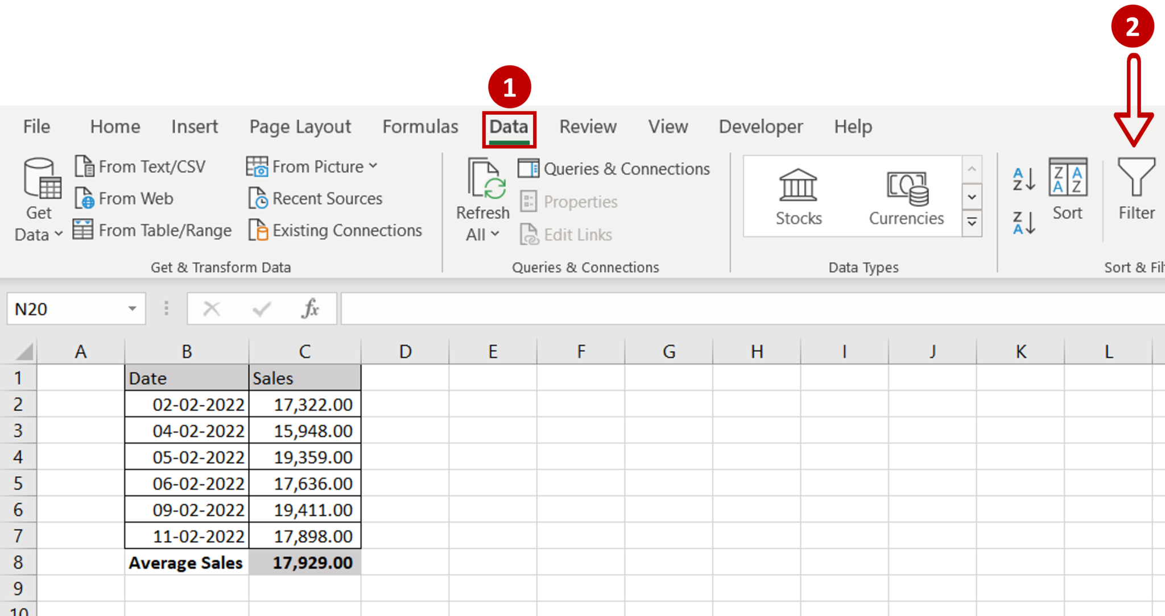Switch to the Review tab
The width and height of the screenshot is (1165, 616).
click(x=588, y=126)
